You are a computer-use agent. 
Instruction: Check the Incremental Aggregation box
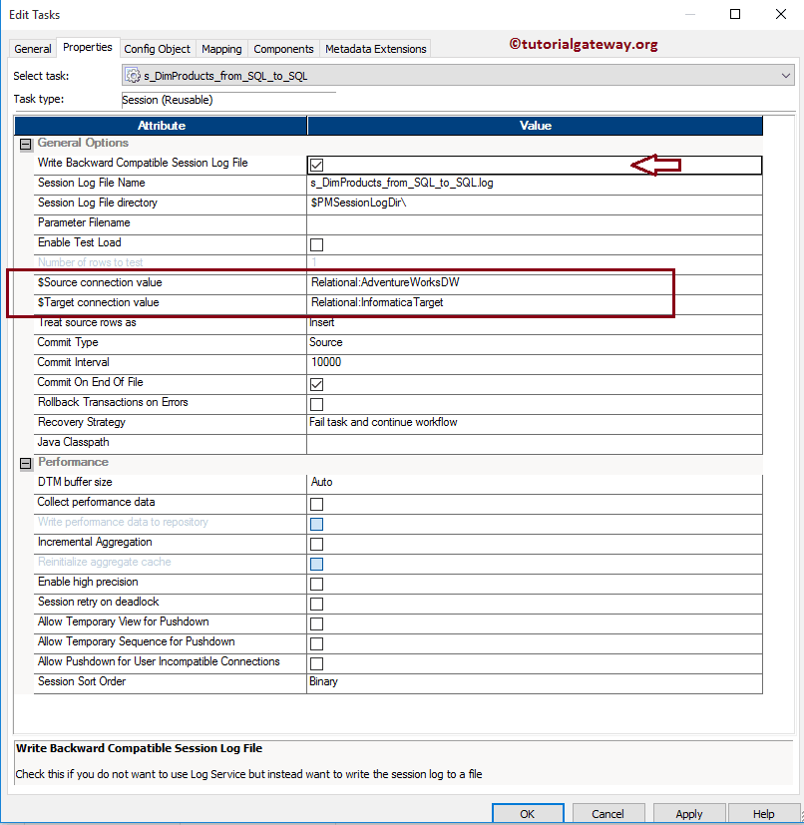[317, 544]
